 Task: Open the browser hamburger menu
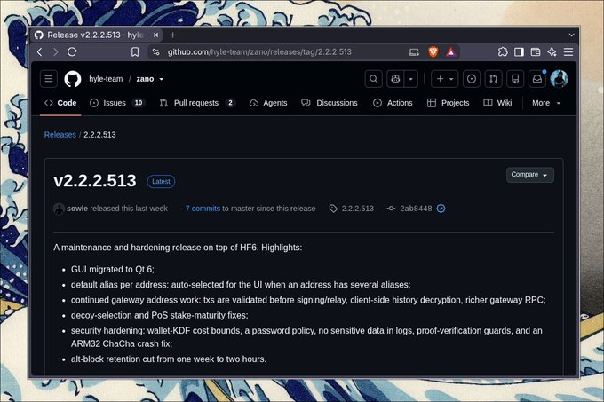click(568, 52)
